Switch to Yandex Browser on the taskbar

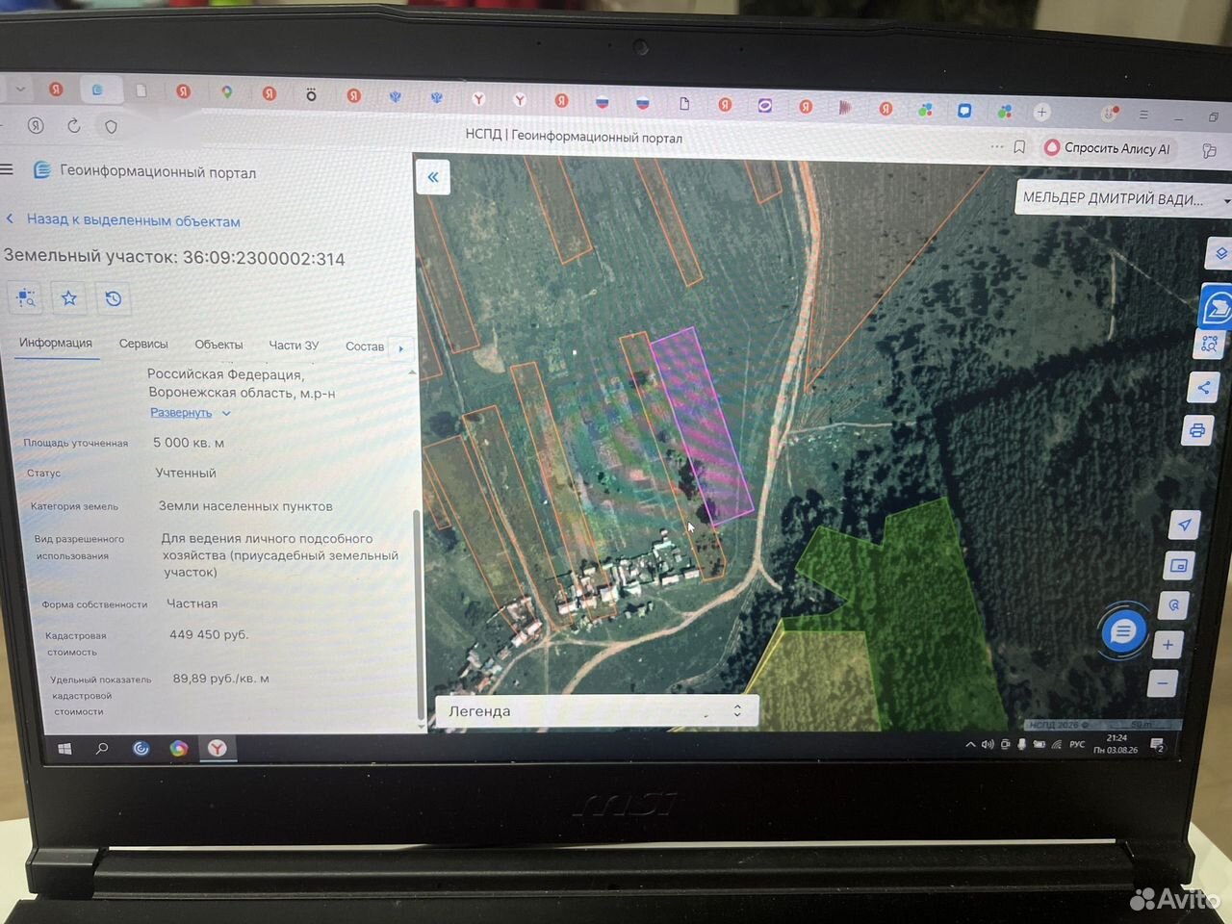point(218,748)
